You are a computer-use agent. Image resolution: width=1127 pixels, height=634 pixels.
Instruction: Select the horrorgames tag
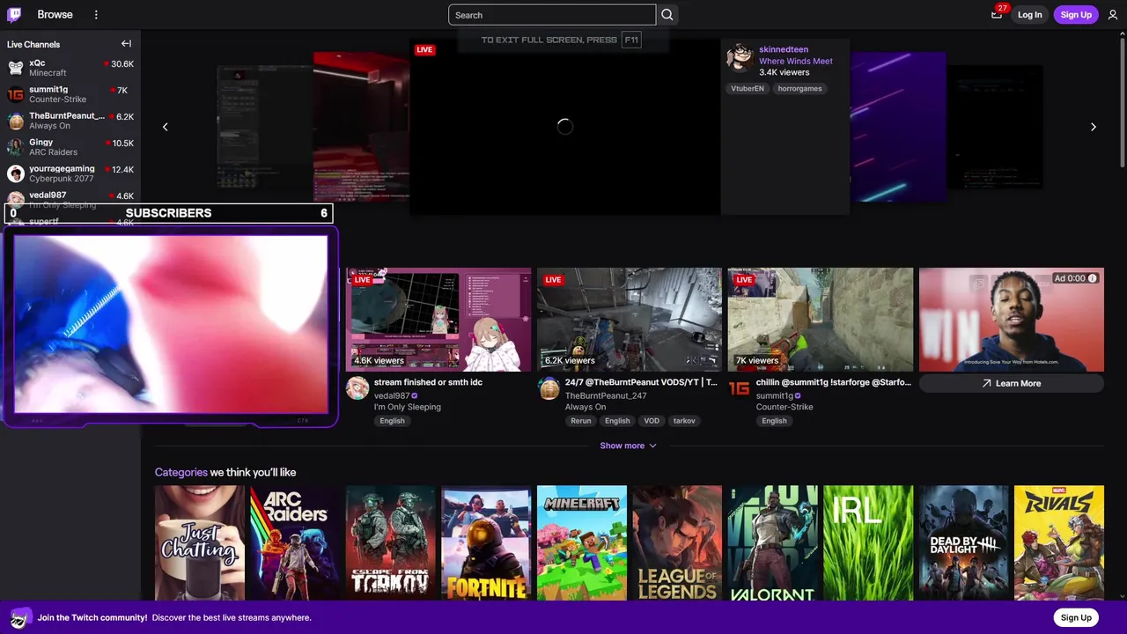[x=799, y=89]
